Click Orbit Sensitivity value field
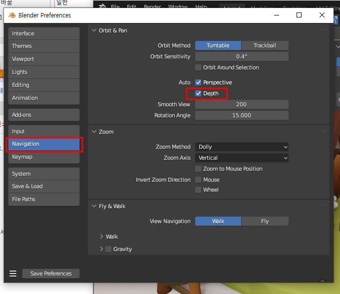This screenshot has width=340, height=294. tap(242, 56)
